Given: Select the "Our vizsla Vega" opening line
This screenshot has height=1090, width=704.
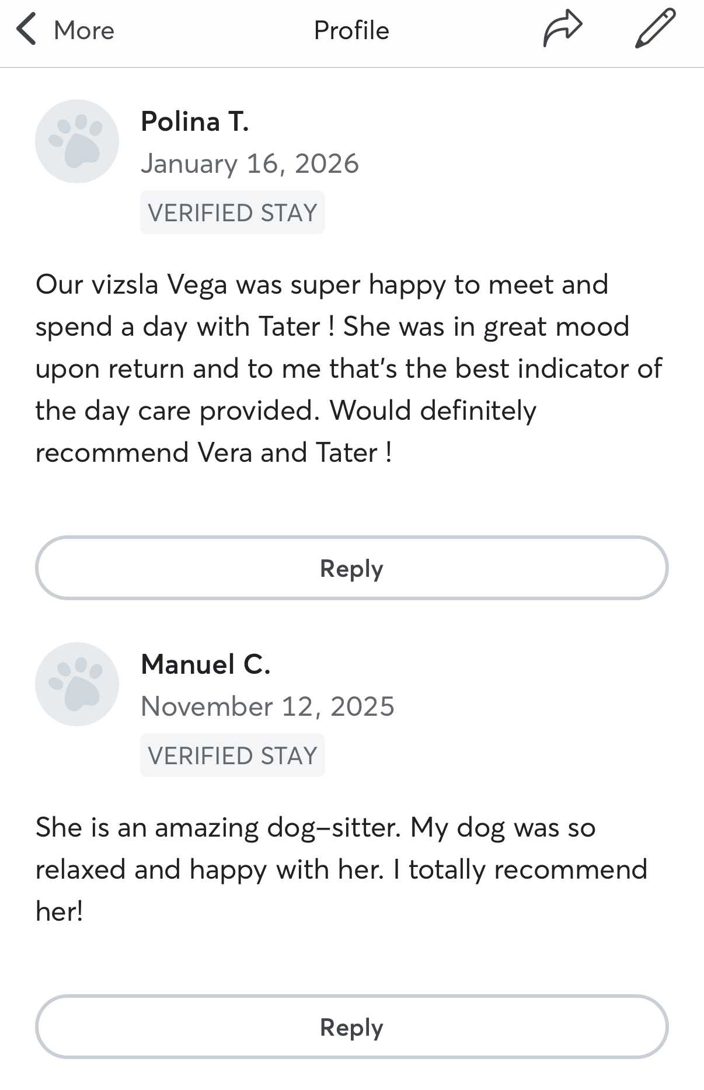Looking at the screenshot, I should (321, 285).
